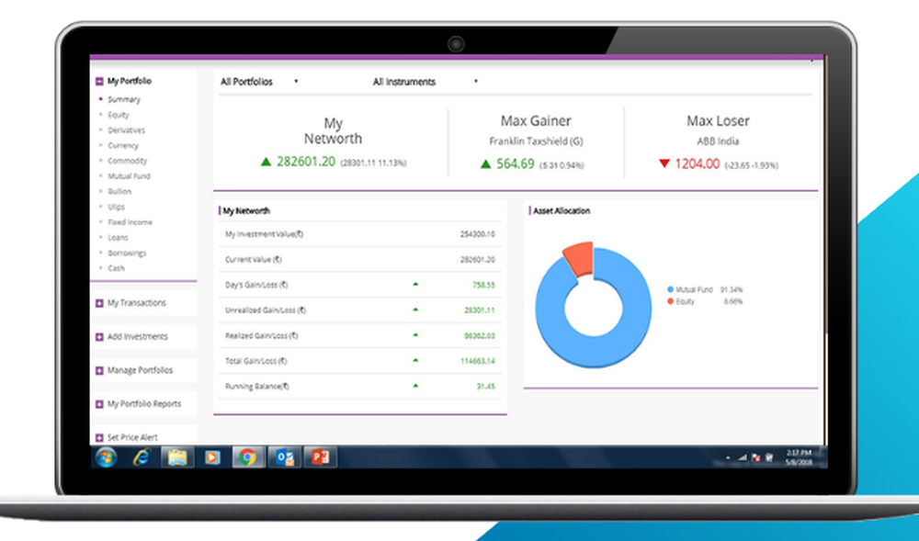This screenshot has height=541, width=919.
Task: Launch Chrome from the taskbar
Action: pyautogui.click(x=248, y=456)
